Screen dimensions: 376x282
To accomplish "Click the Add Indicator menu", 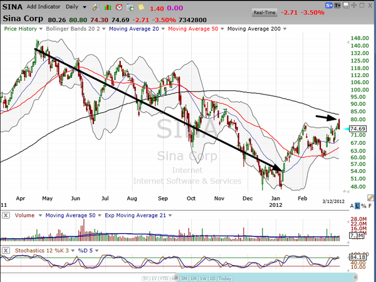I will click(x=43, y=7).
